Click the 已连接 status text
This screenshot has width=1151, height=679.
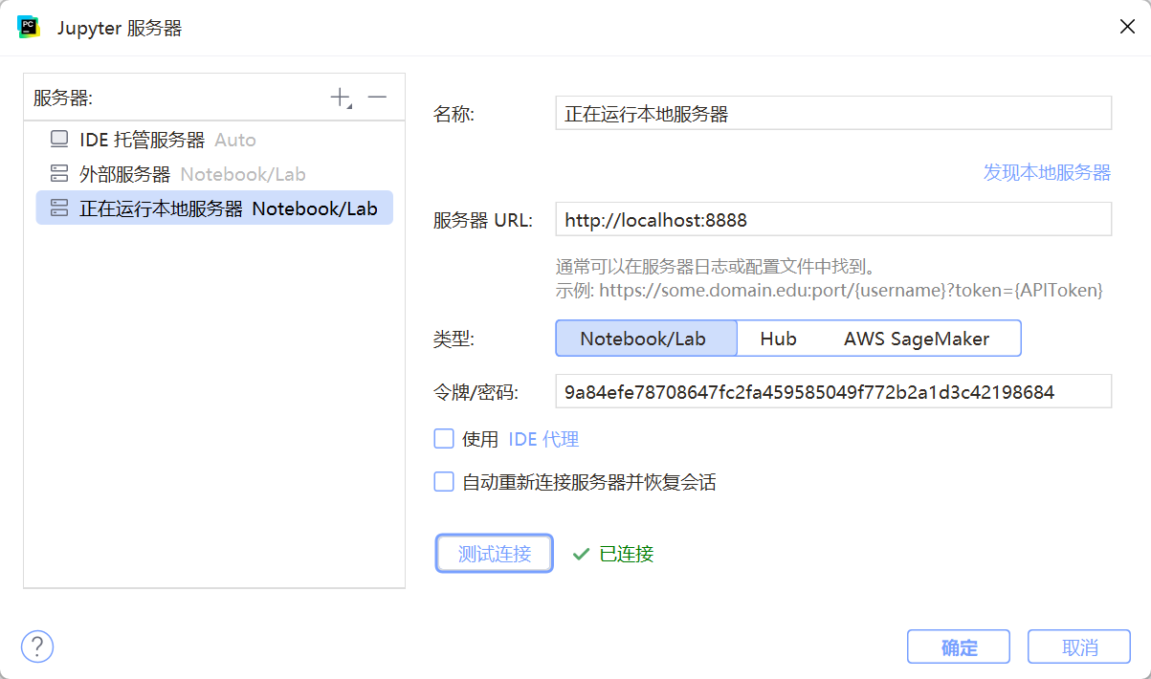pos(627,554)
